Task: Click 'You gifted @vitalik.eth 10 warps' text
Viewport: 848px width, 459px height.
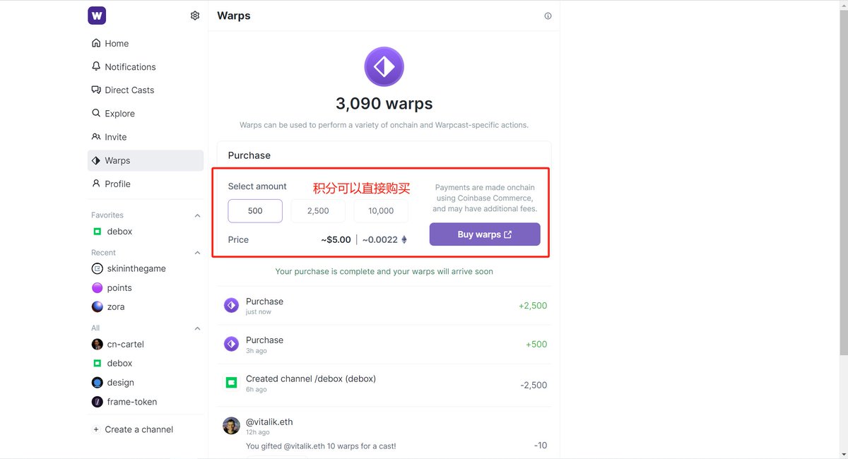Action: pos(321,446)
